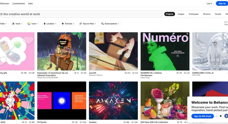Open the Discover page

tap(5, 3)
